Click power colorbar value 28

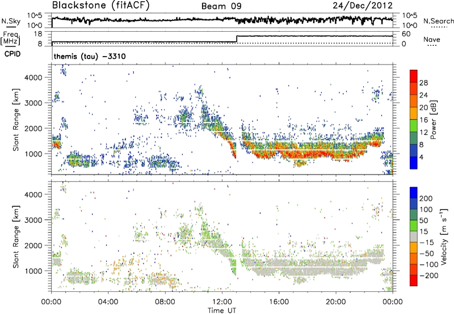pyautogui.click(x=423, y=83)
